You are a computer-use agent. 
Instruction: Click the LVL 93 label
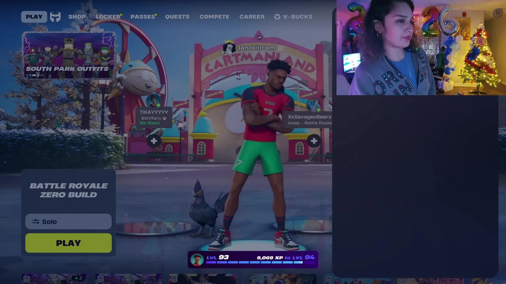218,257
